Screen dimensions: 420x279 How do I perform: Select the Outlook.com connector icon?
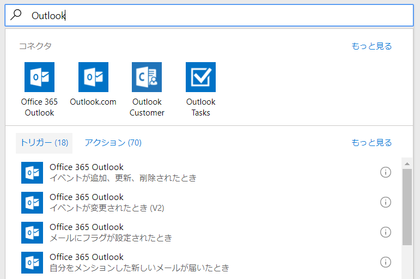93,77
